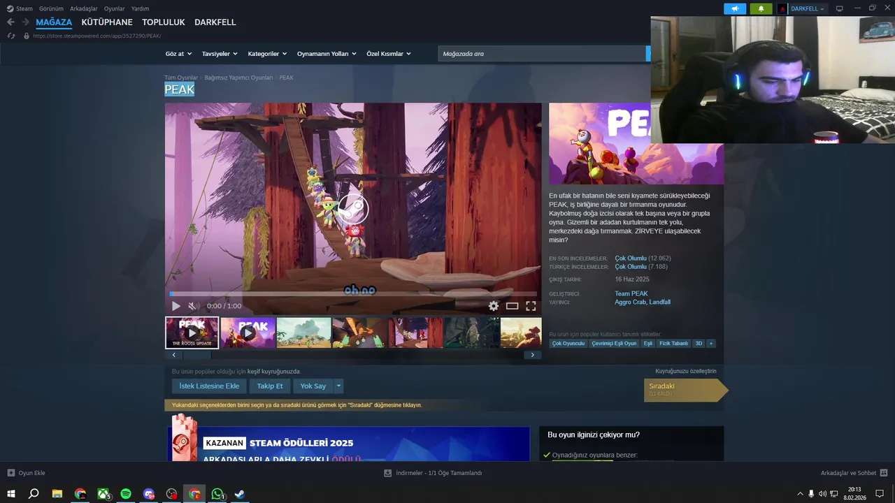
Task: Click the Yok Say button
Action: click(313, 386)
